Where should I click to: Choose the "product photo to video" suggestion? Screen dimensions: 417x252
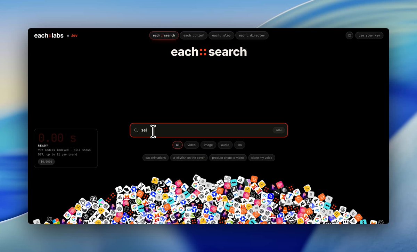click(228, 158)
